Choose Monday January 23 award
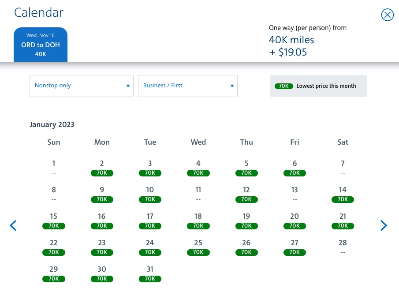Screen dimensions: 399x292 102,247
